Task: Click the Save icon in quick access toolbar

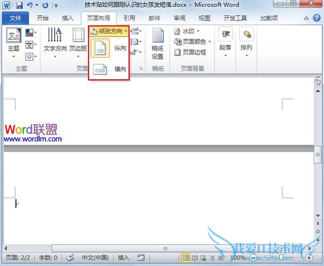Action: pyautogui.click(x=19, y=5)
